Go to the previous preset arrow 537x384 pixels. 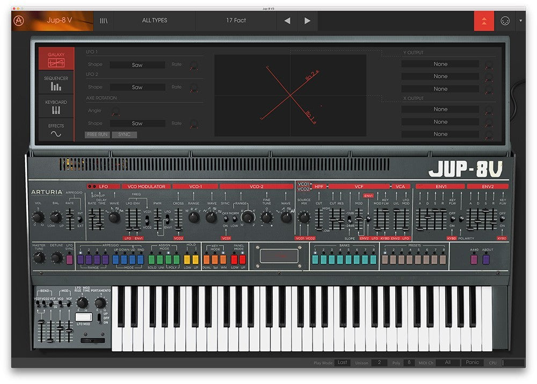tap(287, 21)
